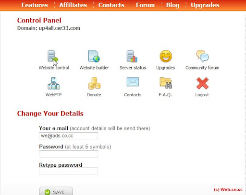Go to Features in the top navigation
This screenshot has width=246, height=195.
(35, 5)
